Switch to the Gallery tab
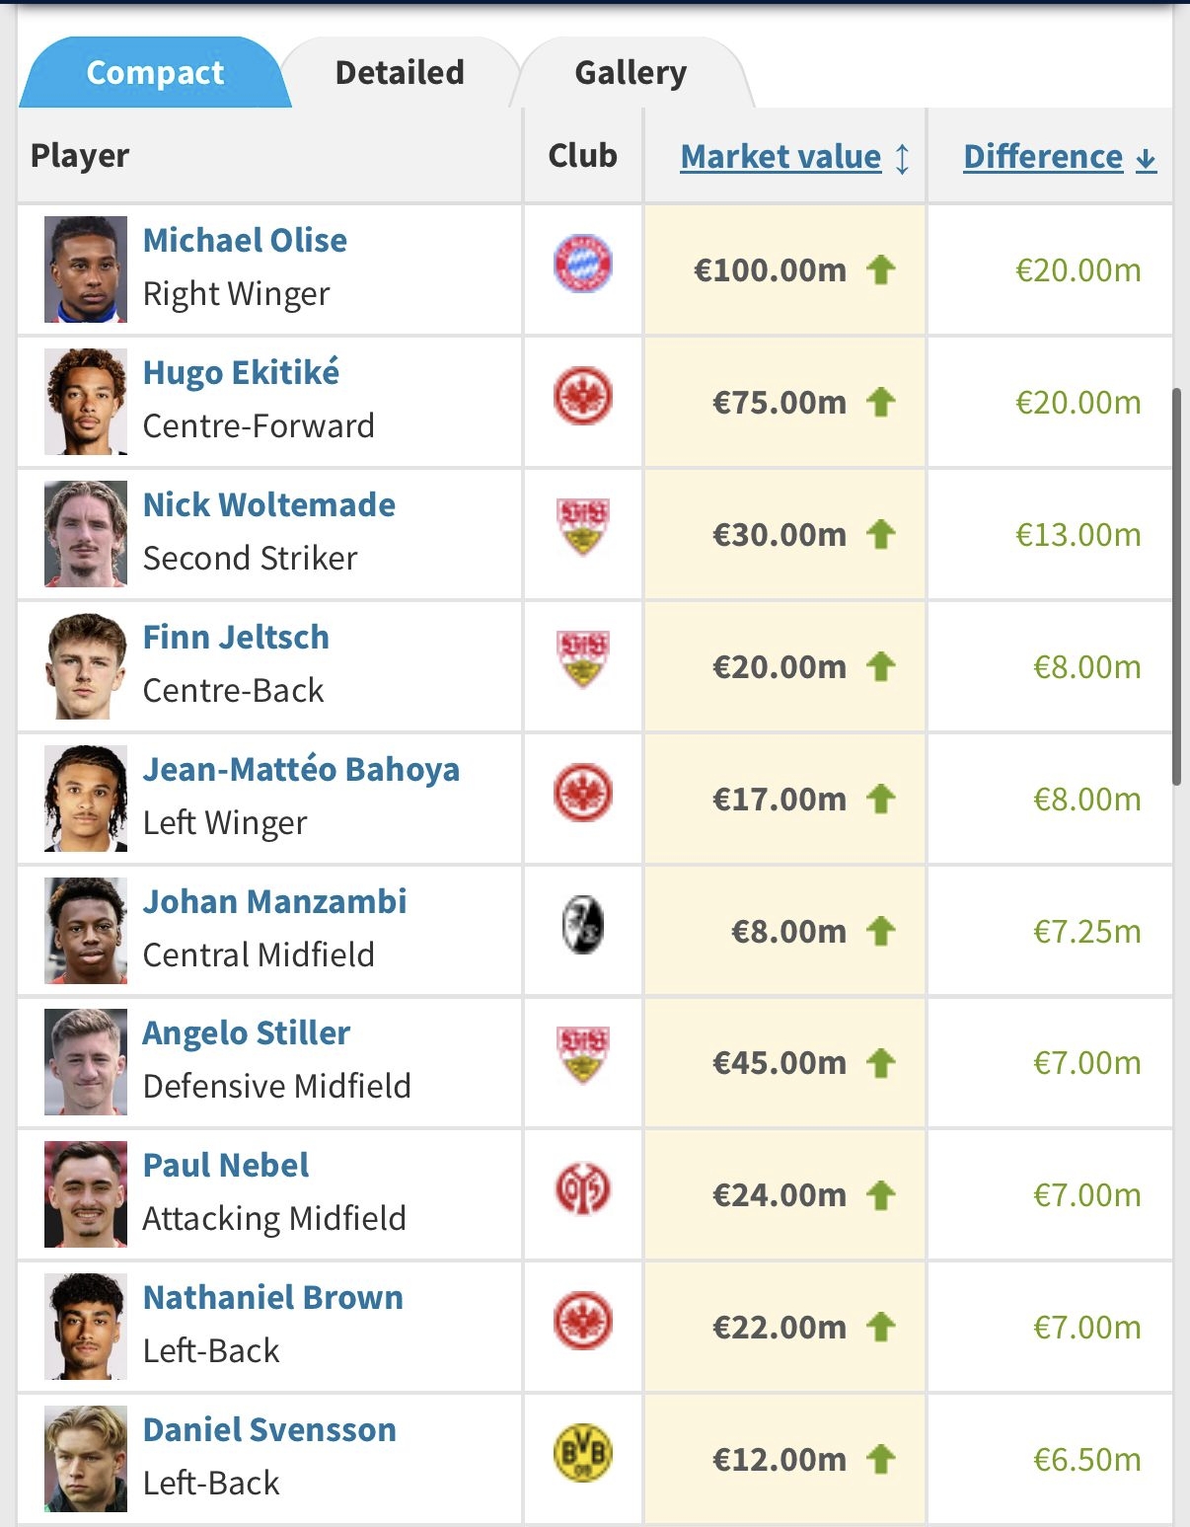 pos(631,73)
